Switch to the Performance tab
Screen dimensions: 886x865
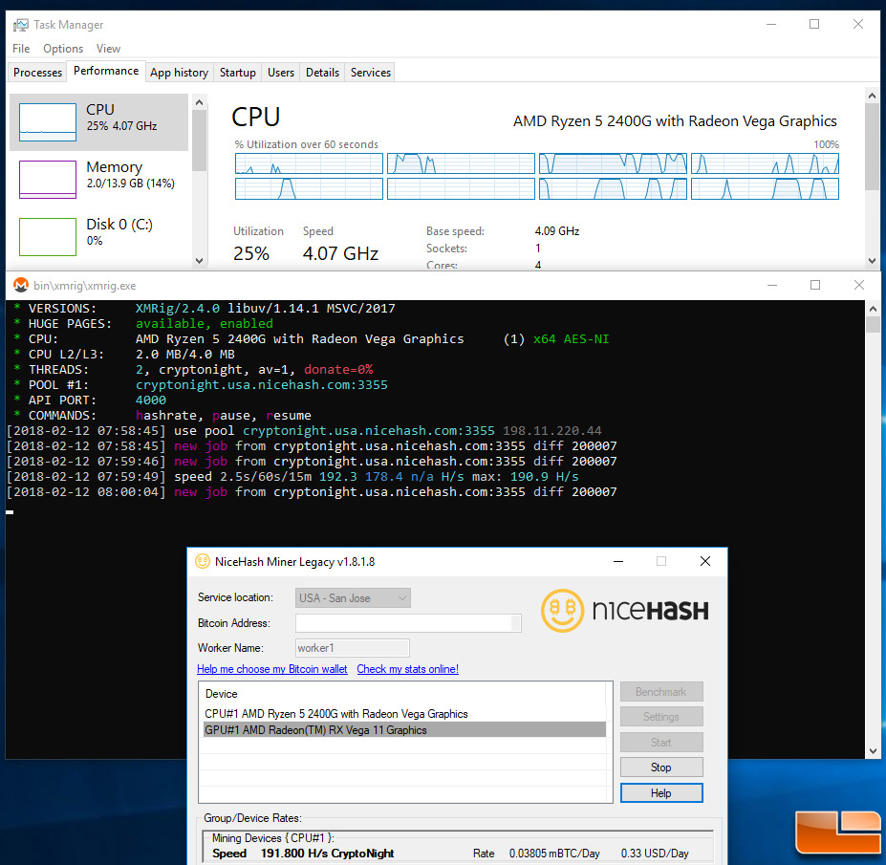tap(106, 71)
